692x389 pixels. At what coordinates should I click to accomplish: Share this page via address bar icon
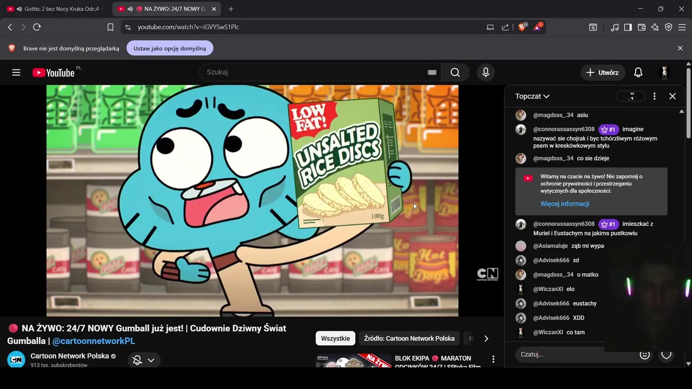(505, 27)
